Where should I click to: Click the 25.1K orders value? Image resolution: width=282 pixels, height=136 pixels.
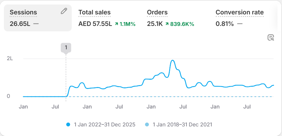tap(155, 24)
